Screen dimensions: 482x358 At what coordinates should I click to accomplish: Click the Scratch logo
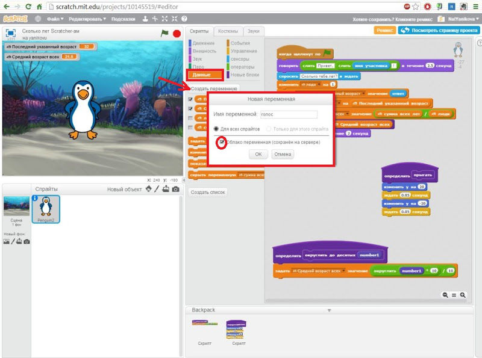click(x=16, y=19)
